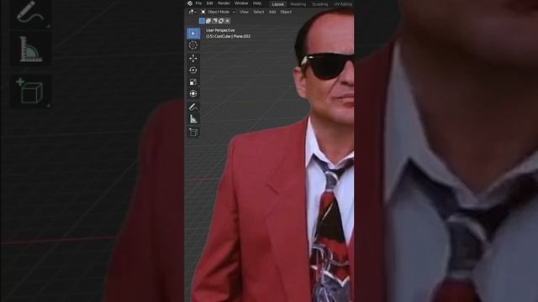
Task: Select the Rotate tool
Action: point(193,70)
